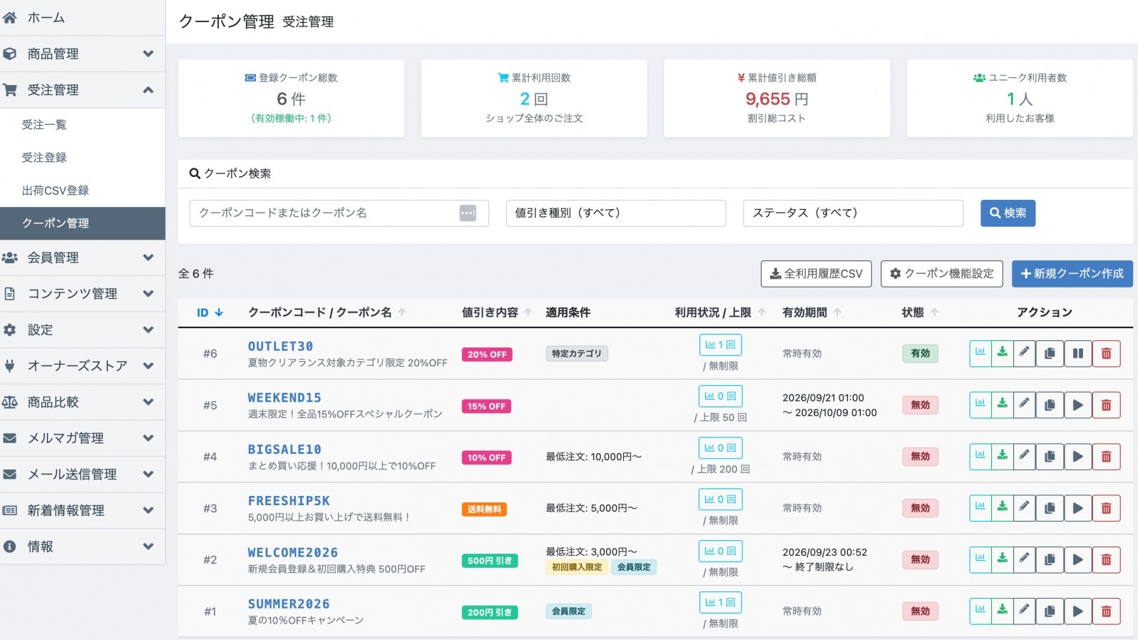This screenshot has height=640, width=1138.
Task: Pause the active OUTLET30 coupon
Action: pyautogui.click(x=1078, y=353)
